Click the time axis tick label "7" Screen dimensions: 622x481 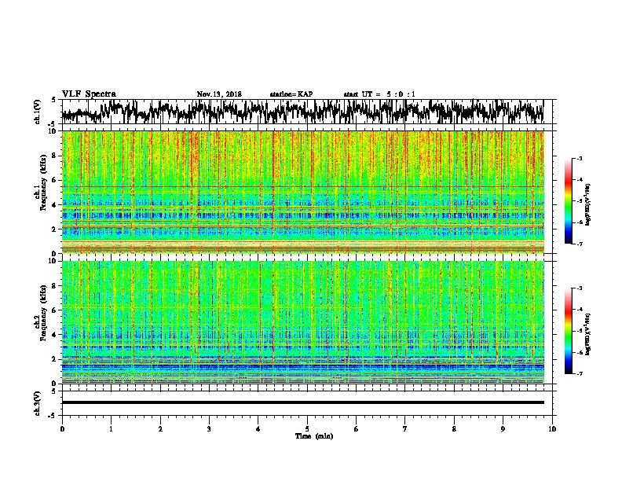coord(405,428)
